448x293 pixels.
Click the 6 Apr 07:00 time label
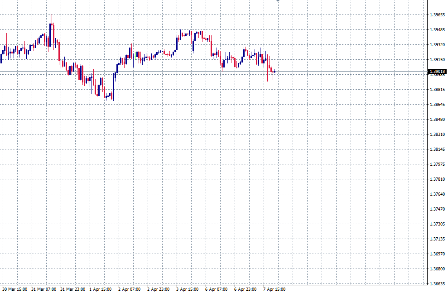(x=216, y=288)
